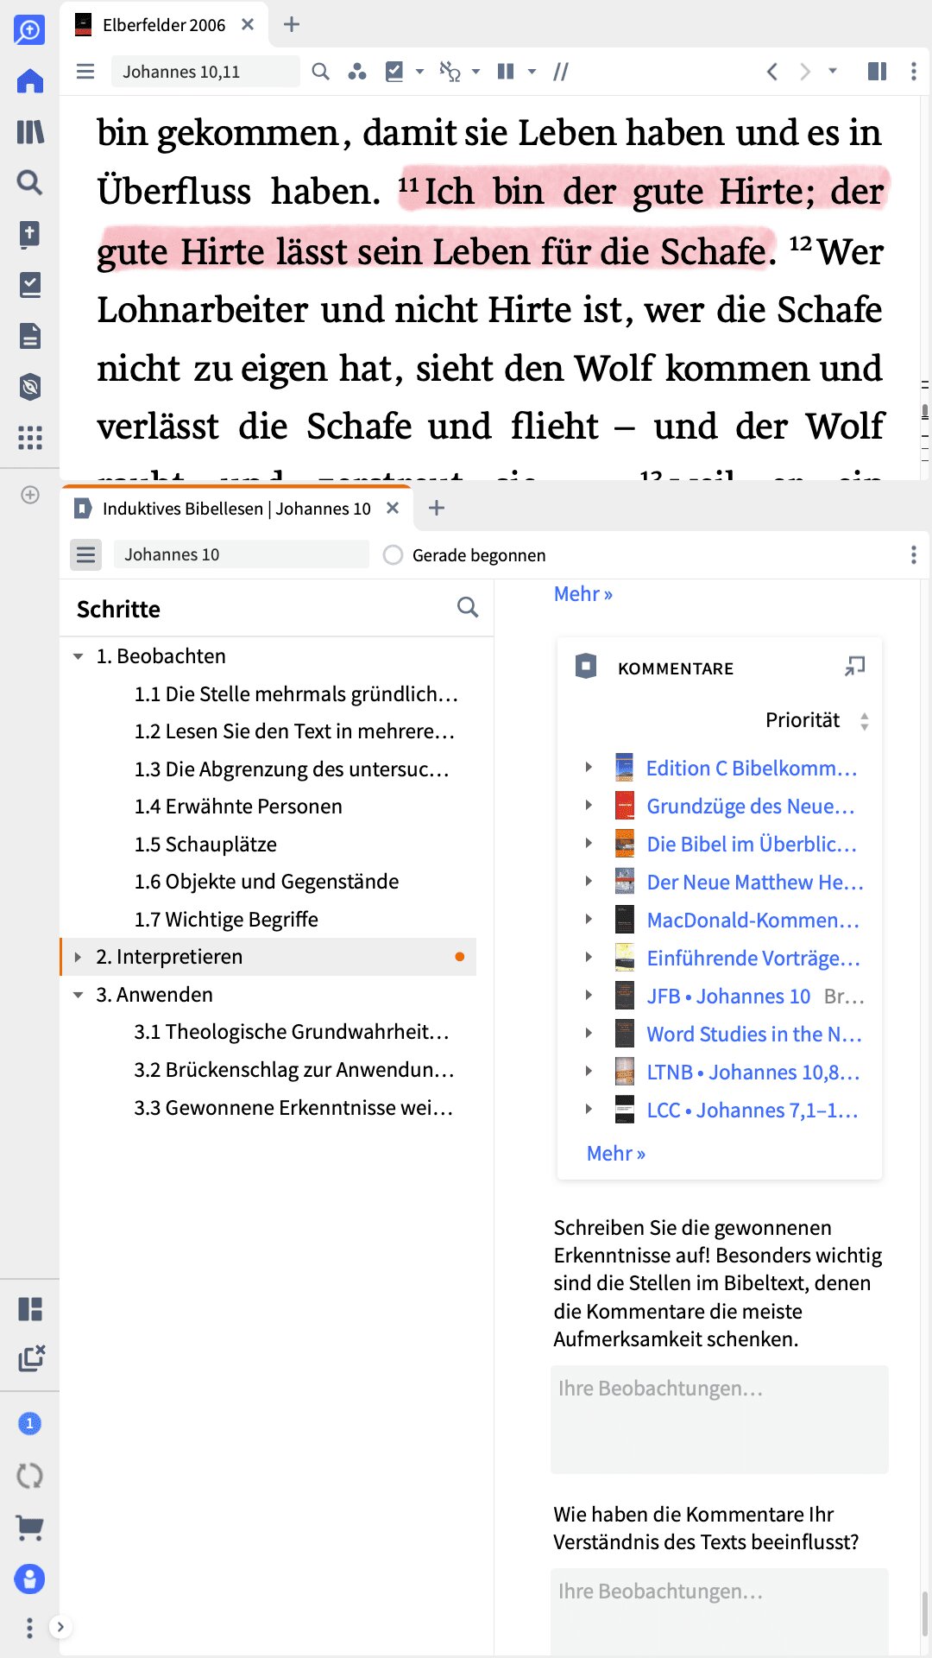Click the sidebar Search icon
Screen dimensions: 932x1658
(29, 182)
